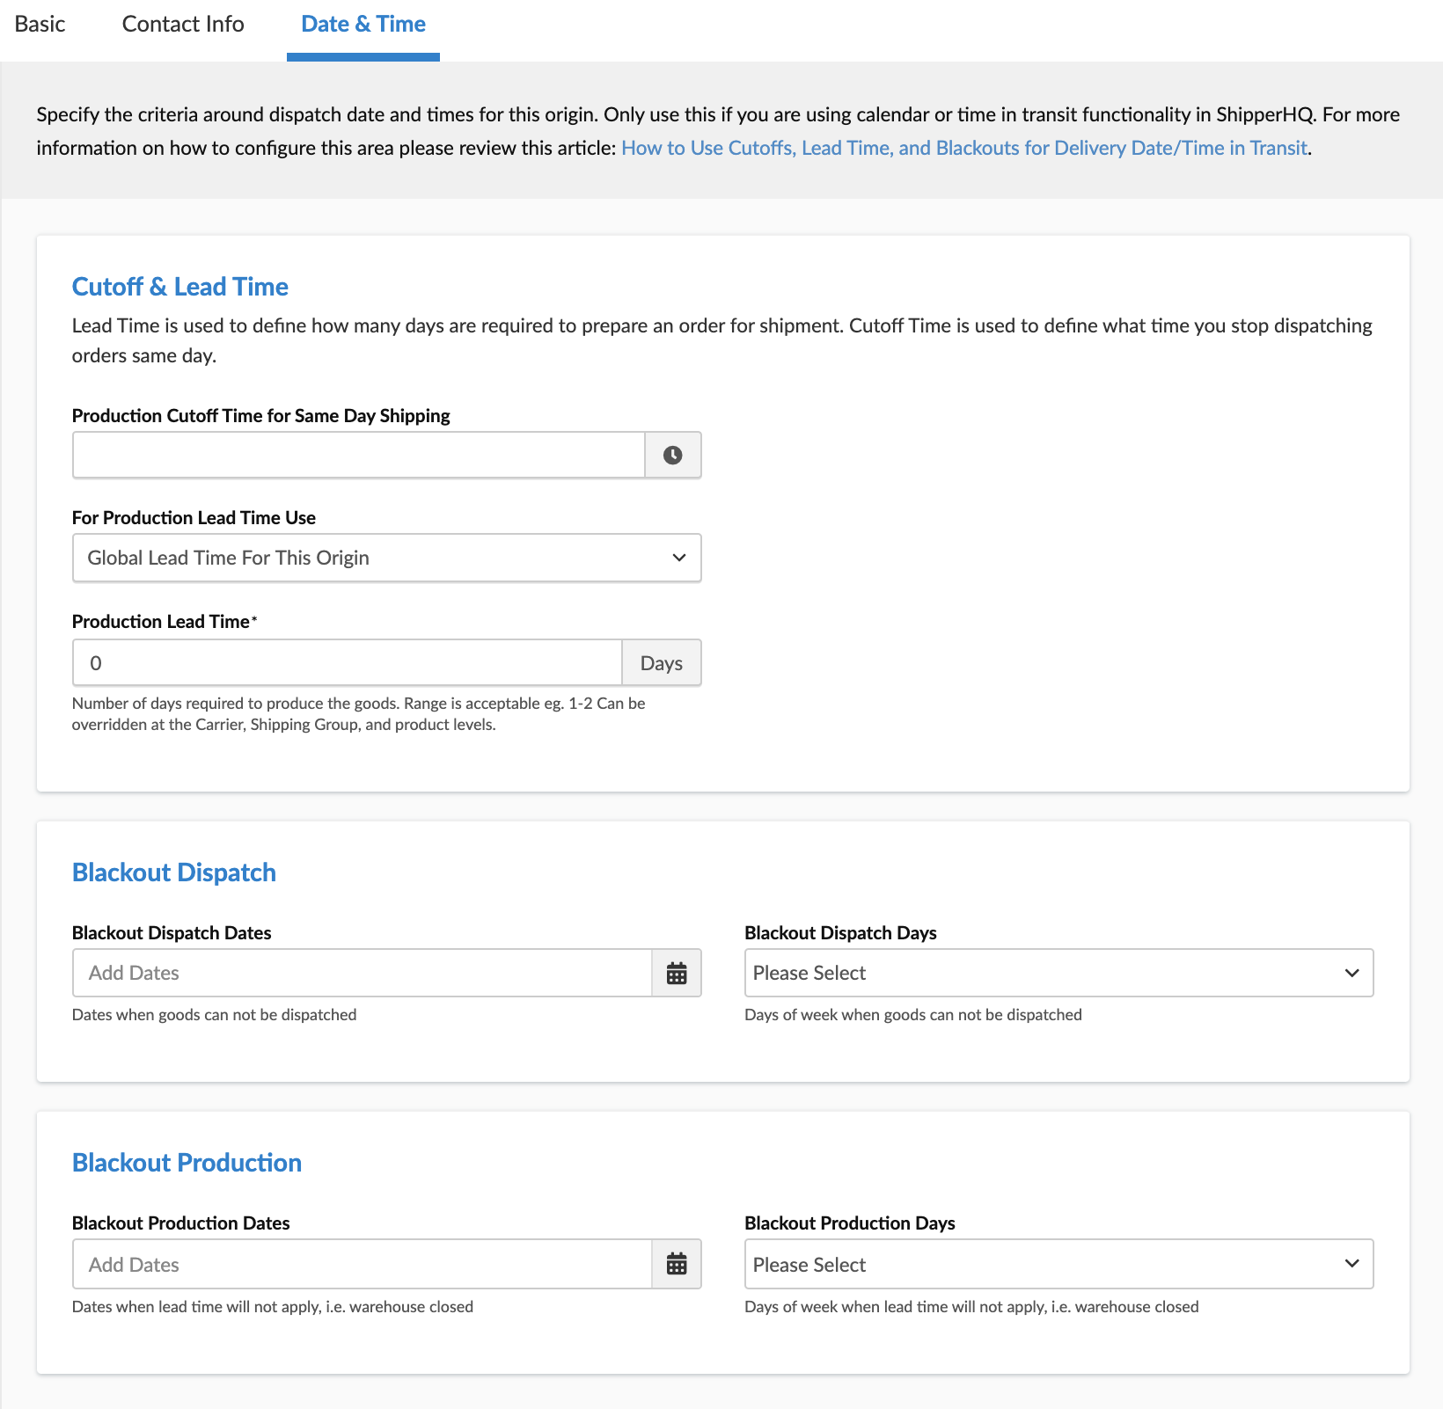Screen dimensions: 1443x1409
Task: Select the Date & Time tab
Action: [x=363, y=25]
